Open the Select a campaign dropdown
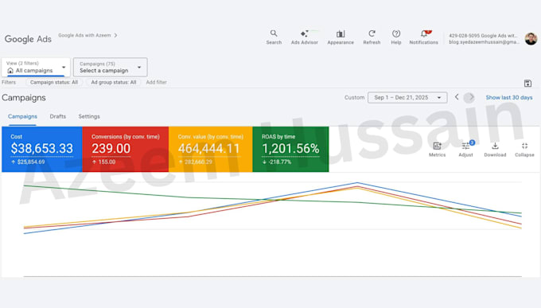 pyautogui.click(x=111, y=67)
